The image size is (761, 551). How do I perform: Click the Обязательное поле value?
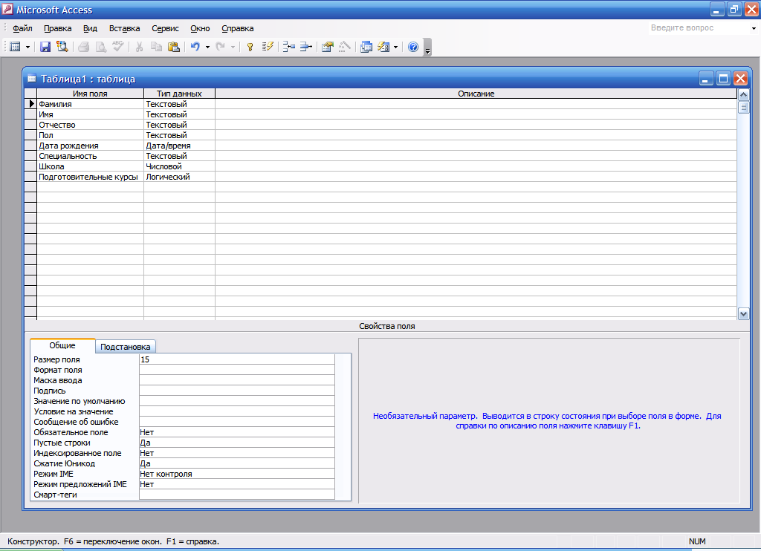coord(237,432)
